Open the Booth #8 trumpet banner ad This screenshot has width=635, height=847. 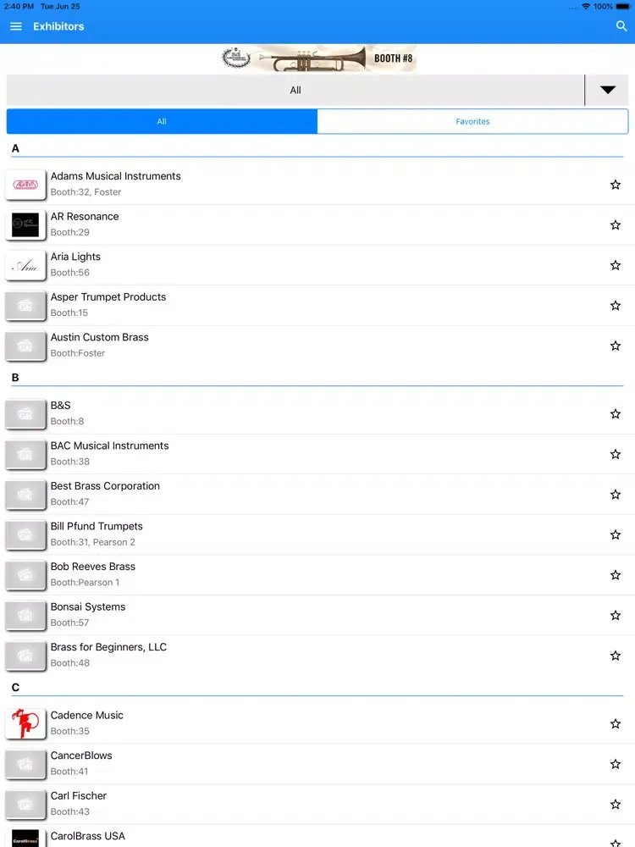[318, 58]
